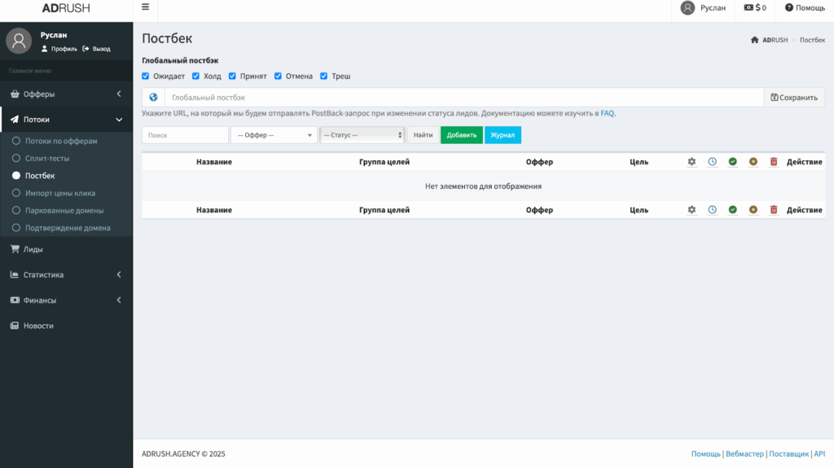Toggle the hamburger sidebar menu icon
This screenshot has width=834, height=468.
point(145,7)
